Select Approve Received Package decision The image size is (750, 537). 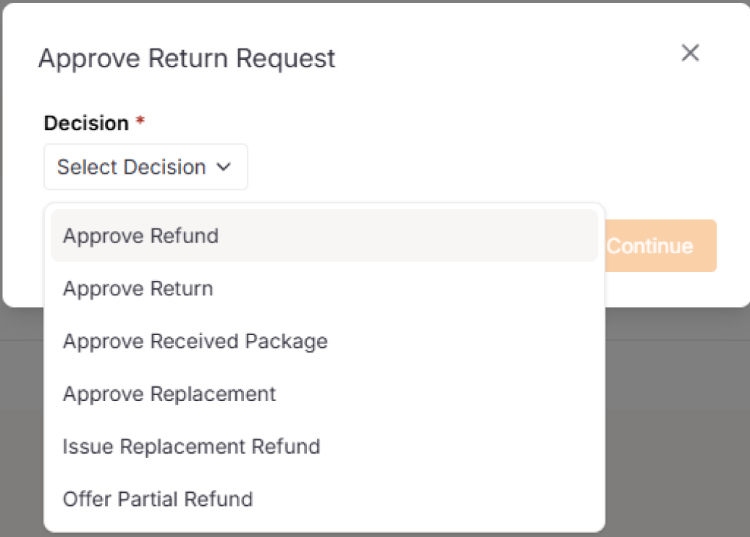[195, 342]
